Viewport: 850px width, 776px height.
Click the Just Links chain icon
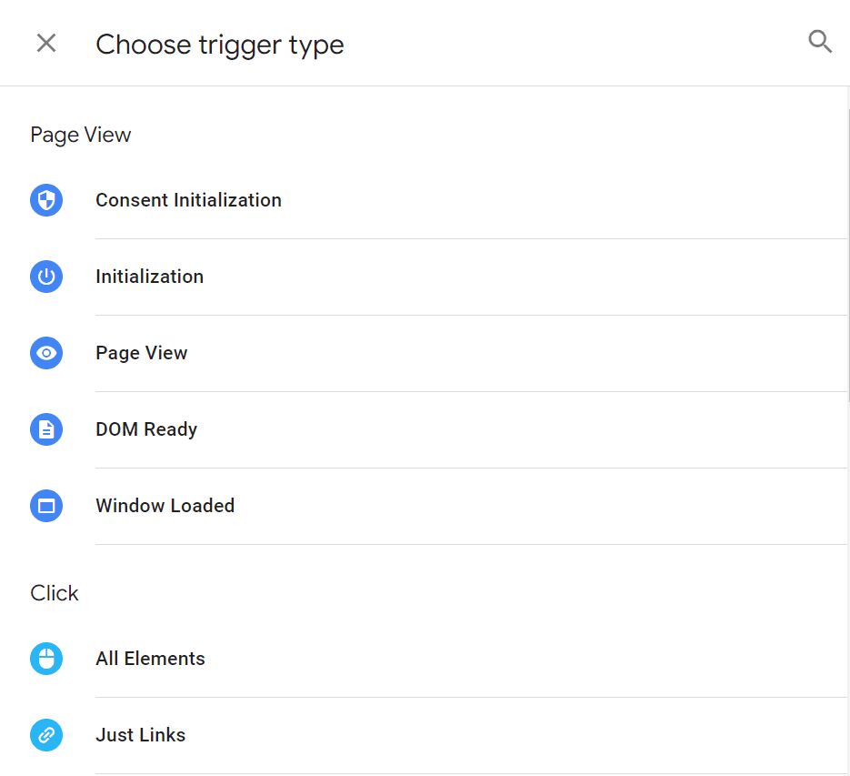pyautogui.click(x=46, y=735)
